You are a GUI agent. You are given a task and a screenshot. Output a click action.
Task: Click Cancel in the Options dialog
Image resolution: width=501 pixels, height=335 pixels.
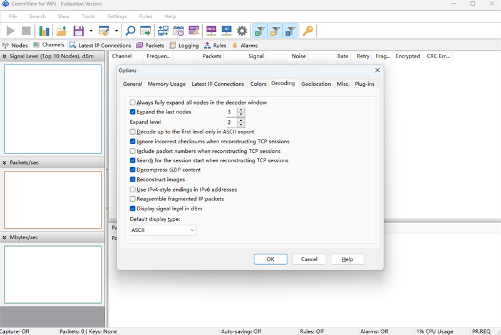pyautogui.click(x=309, y=259)
